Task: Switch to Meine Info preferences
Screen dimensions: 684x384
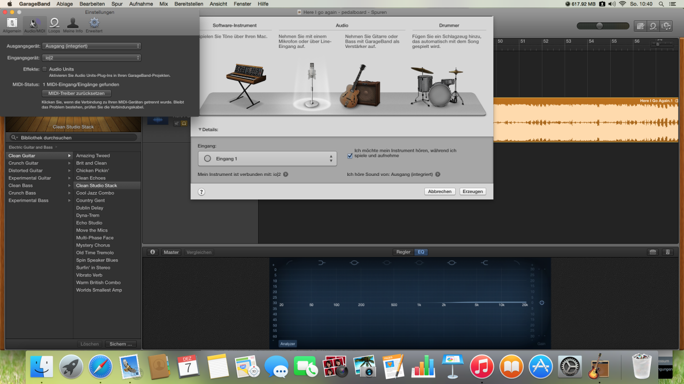Action: pos(73,25)
